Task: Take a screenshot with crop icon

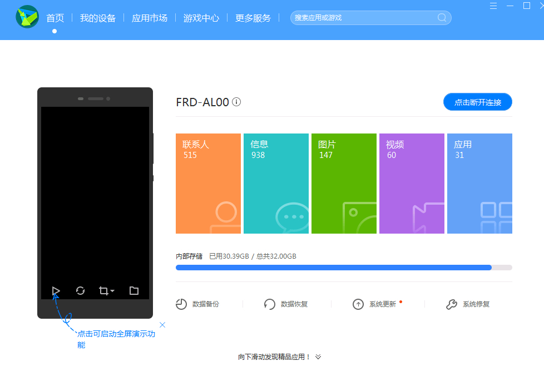Action: pyautogui.click(x=103, y=291)
